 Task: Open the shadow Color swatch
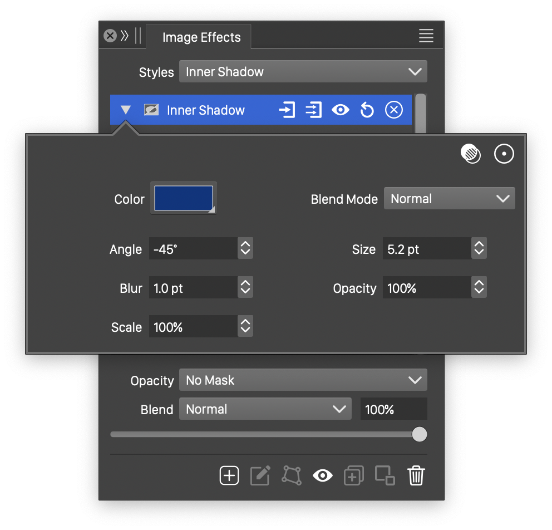pyautogui.click(x=183, y=198)
